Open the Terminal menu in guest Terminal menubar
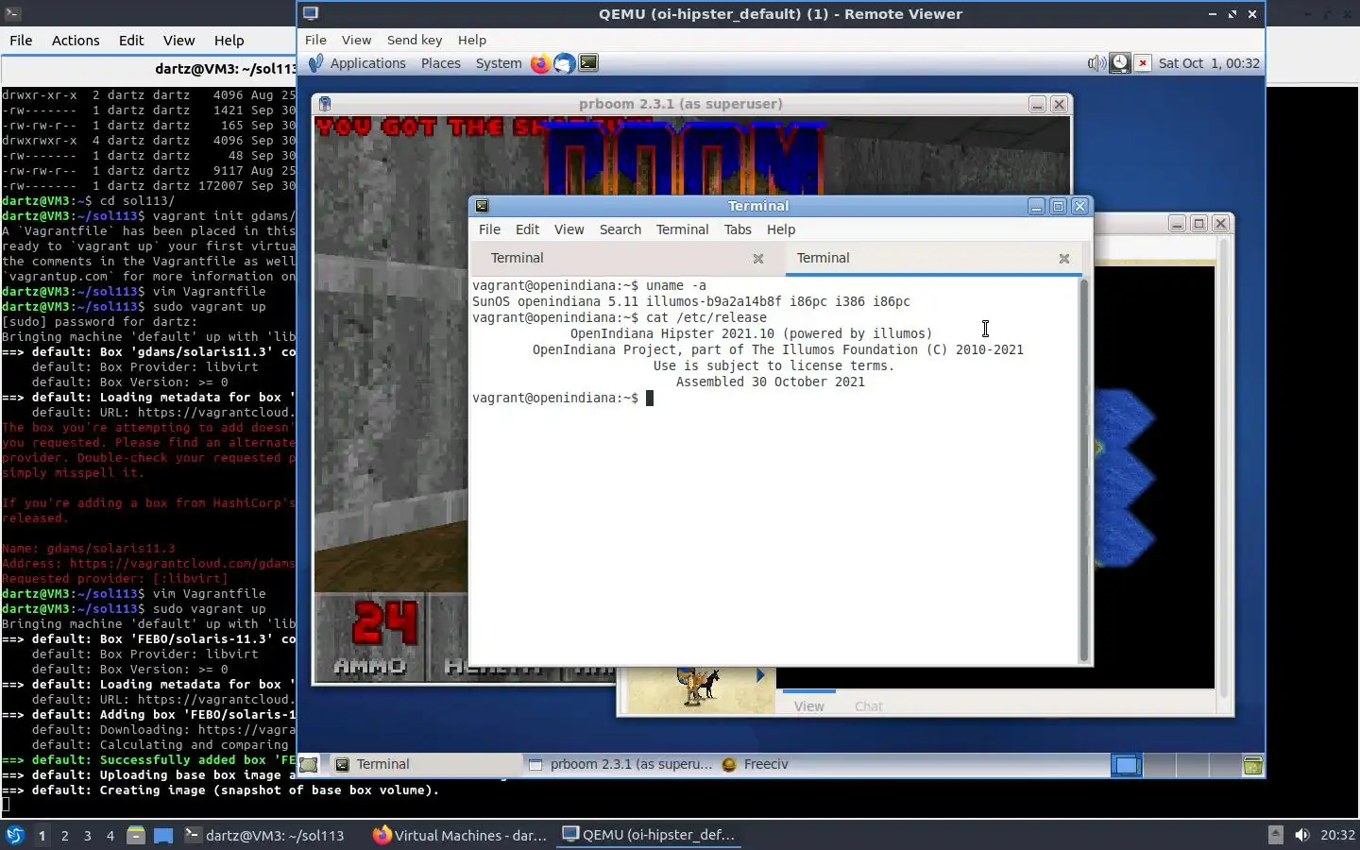 click(x=682, y=229)
